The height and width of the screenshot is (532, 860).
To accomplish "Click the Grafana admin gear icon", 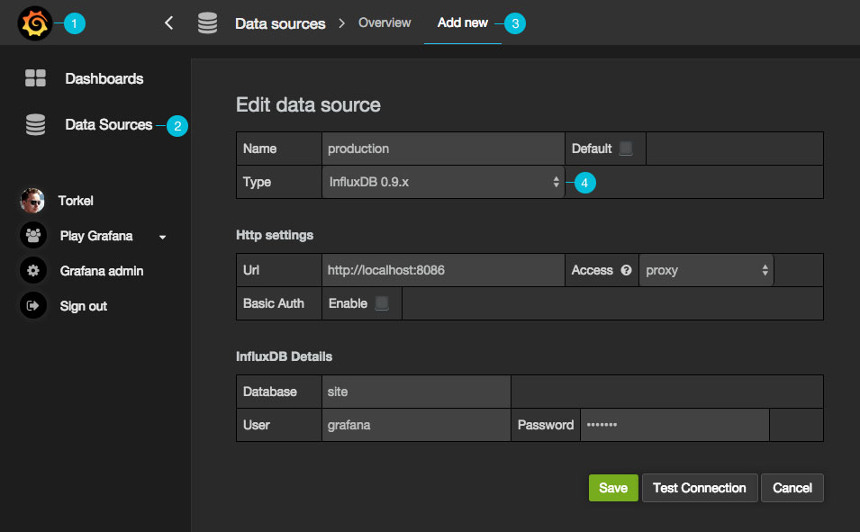I will pos(32,271).
